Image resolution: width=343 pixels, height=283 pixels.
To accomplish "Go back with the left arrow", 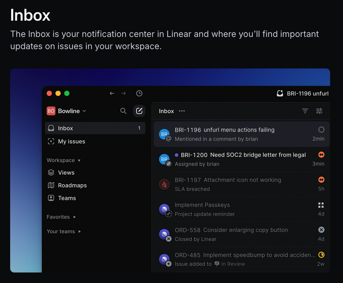I will point(112,93).
